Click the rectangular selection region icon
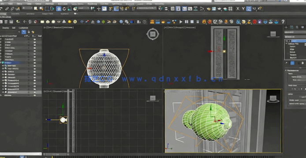 (x=47, y=8)
